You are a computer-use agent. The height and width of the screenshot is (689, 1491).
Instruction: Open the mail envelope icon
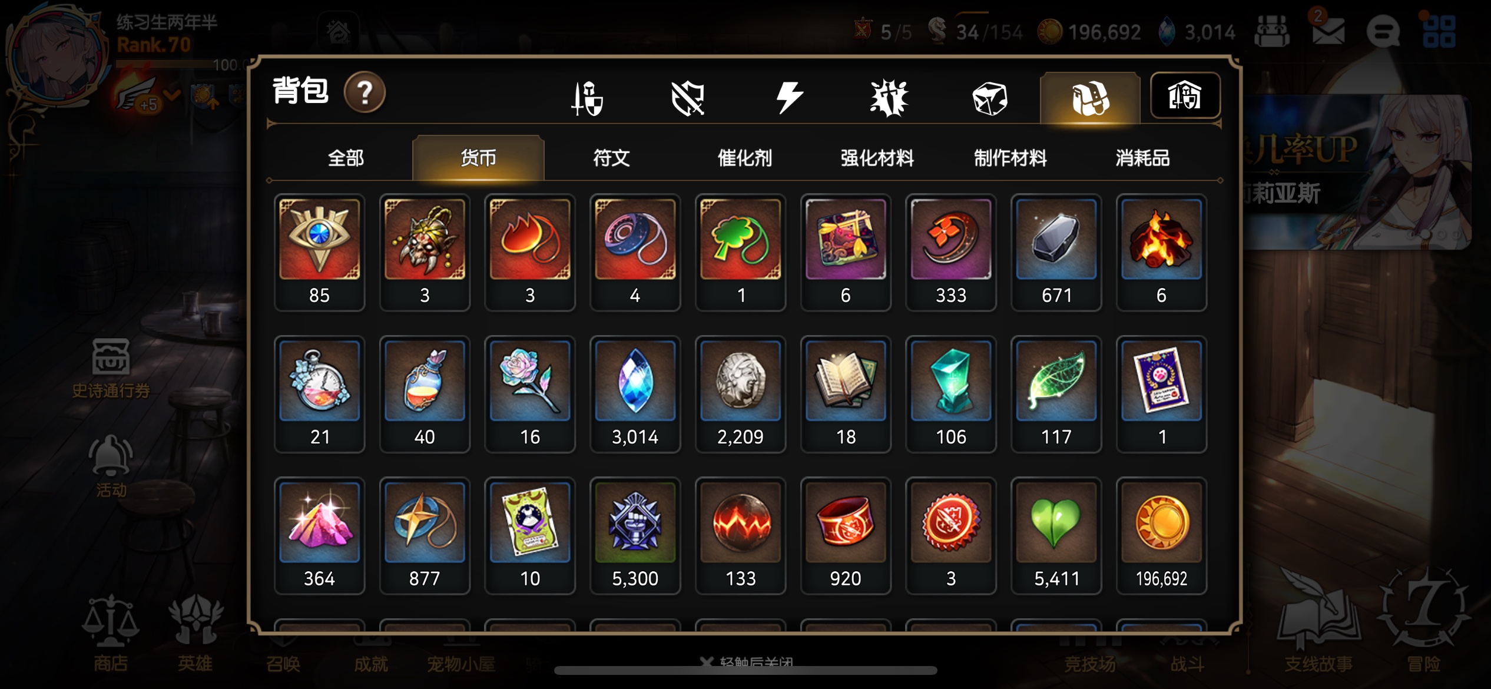click(x=1328, y=31)
